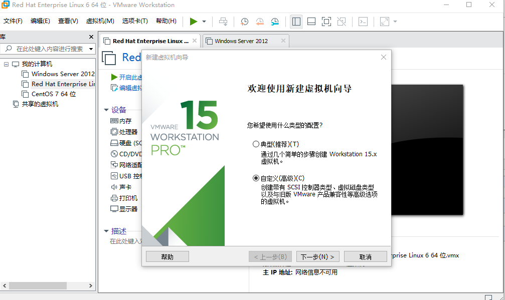This screenshot has width=505, height=300.
Task: Toggle the library sidebar view icon
Action: [x=296, y=22]
